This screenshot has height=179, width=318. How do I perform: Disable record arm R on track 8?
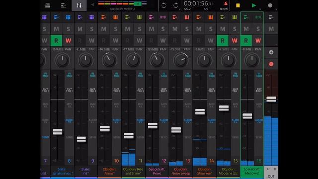tap(56, 41)
